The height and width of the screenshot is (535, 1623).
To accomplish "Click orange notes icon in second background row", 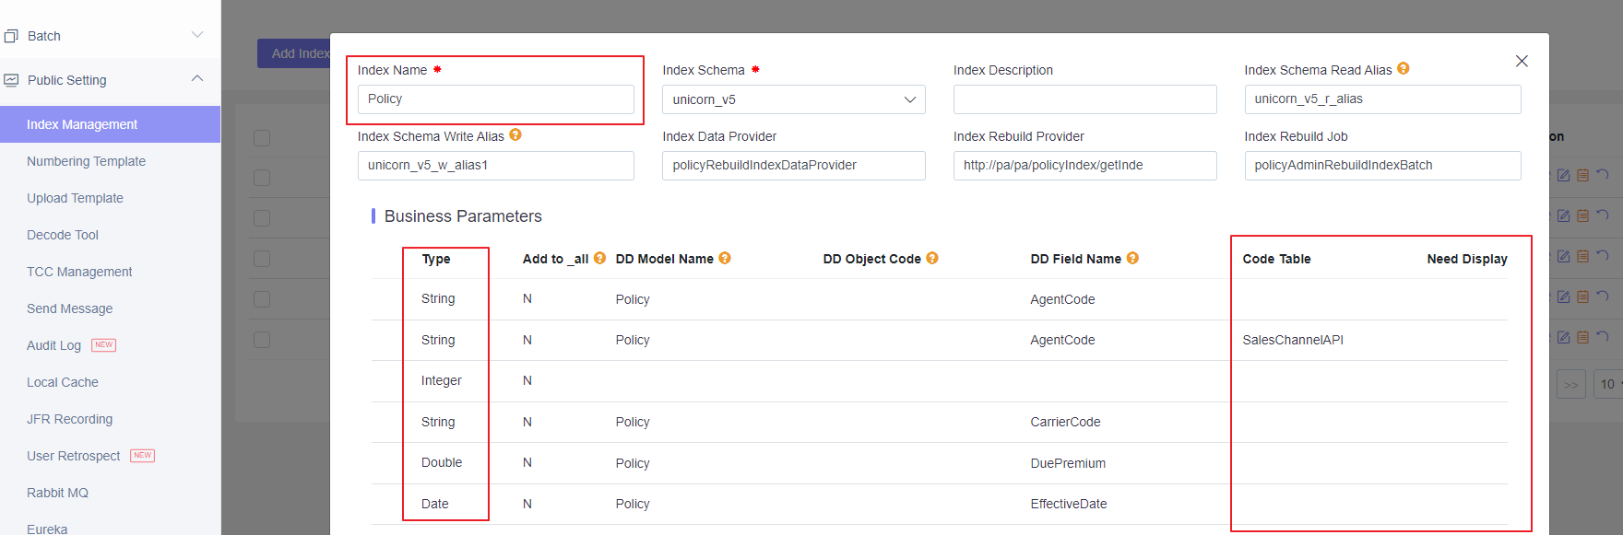I will coord(1582,215).
